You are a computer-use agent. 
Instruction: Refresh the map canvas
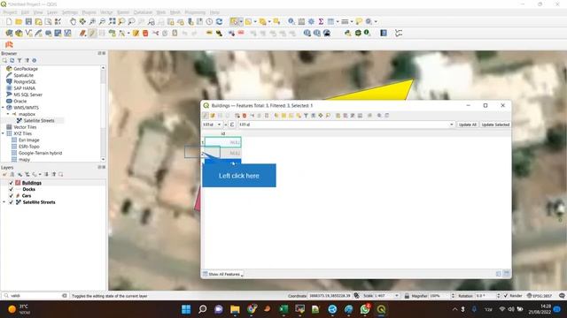click(219, 22)
